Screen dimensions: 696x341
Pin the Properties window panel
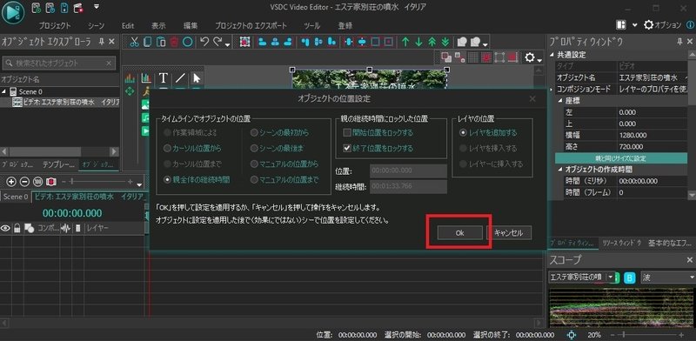(679, 42)
